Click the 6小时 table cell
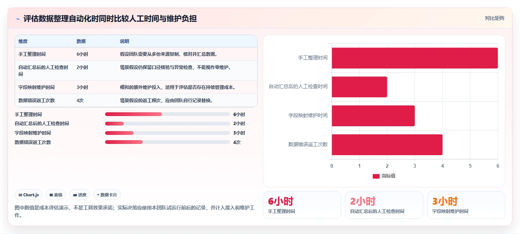Screen dimensions: 520x234 coord(82,54)
